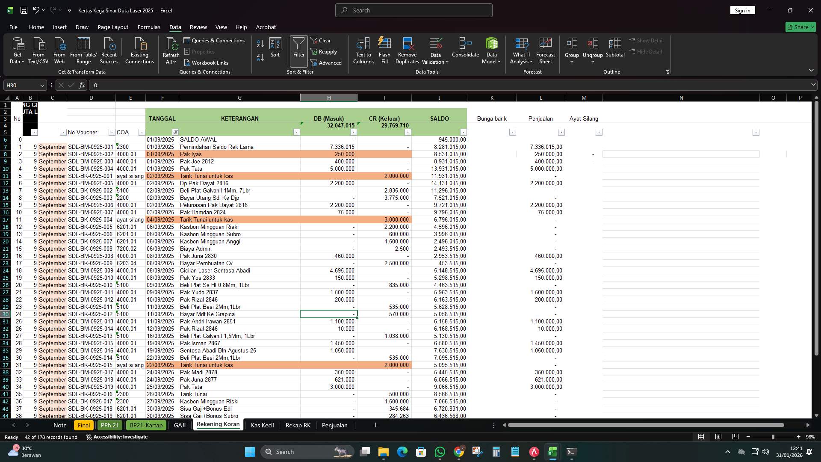Adjust the zoom slider near 98%
821x462 pixels.
tap(774, 437)
